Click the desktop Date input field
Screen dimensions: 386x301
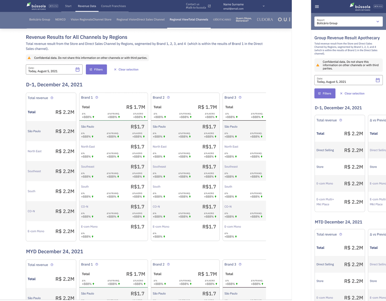click(x=54, y=69)
